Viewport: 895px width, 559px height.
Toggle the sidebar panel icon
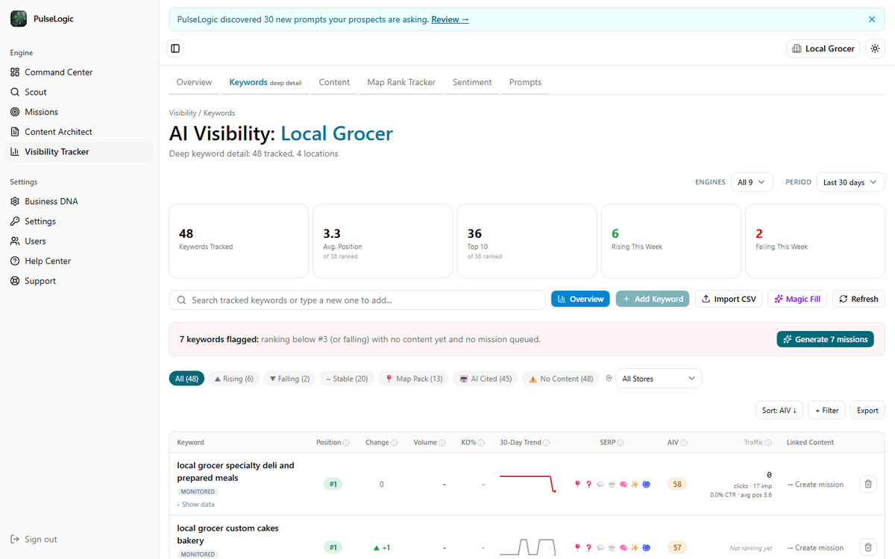point(175,48)
